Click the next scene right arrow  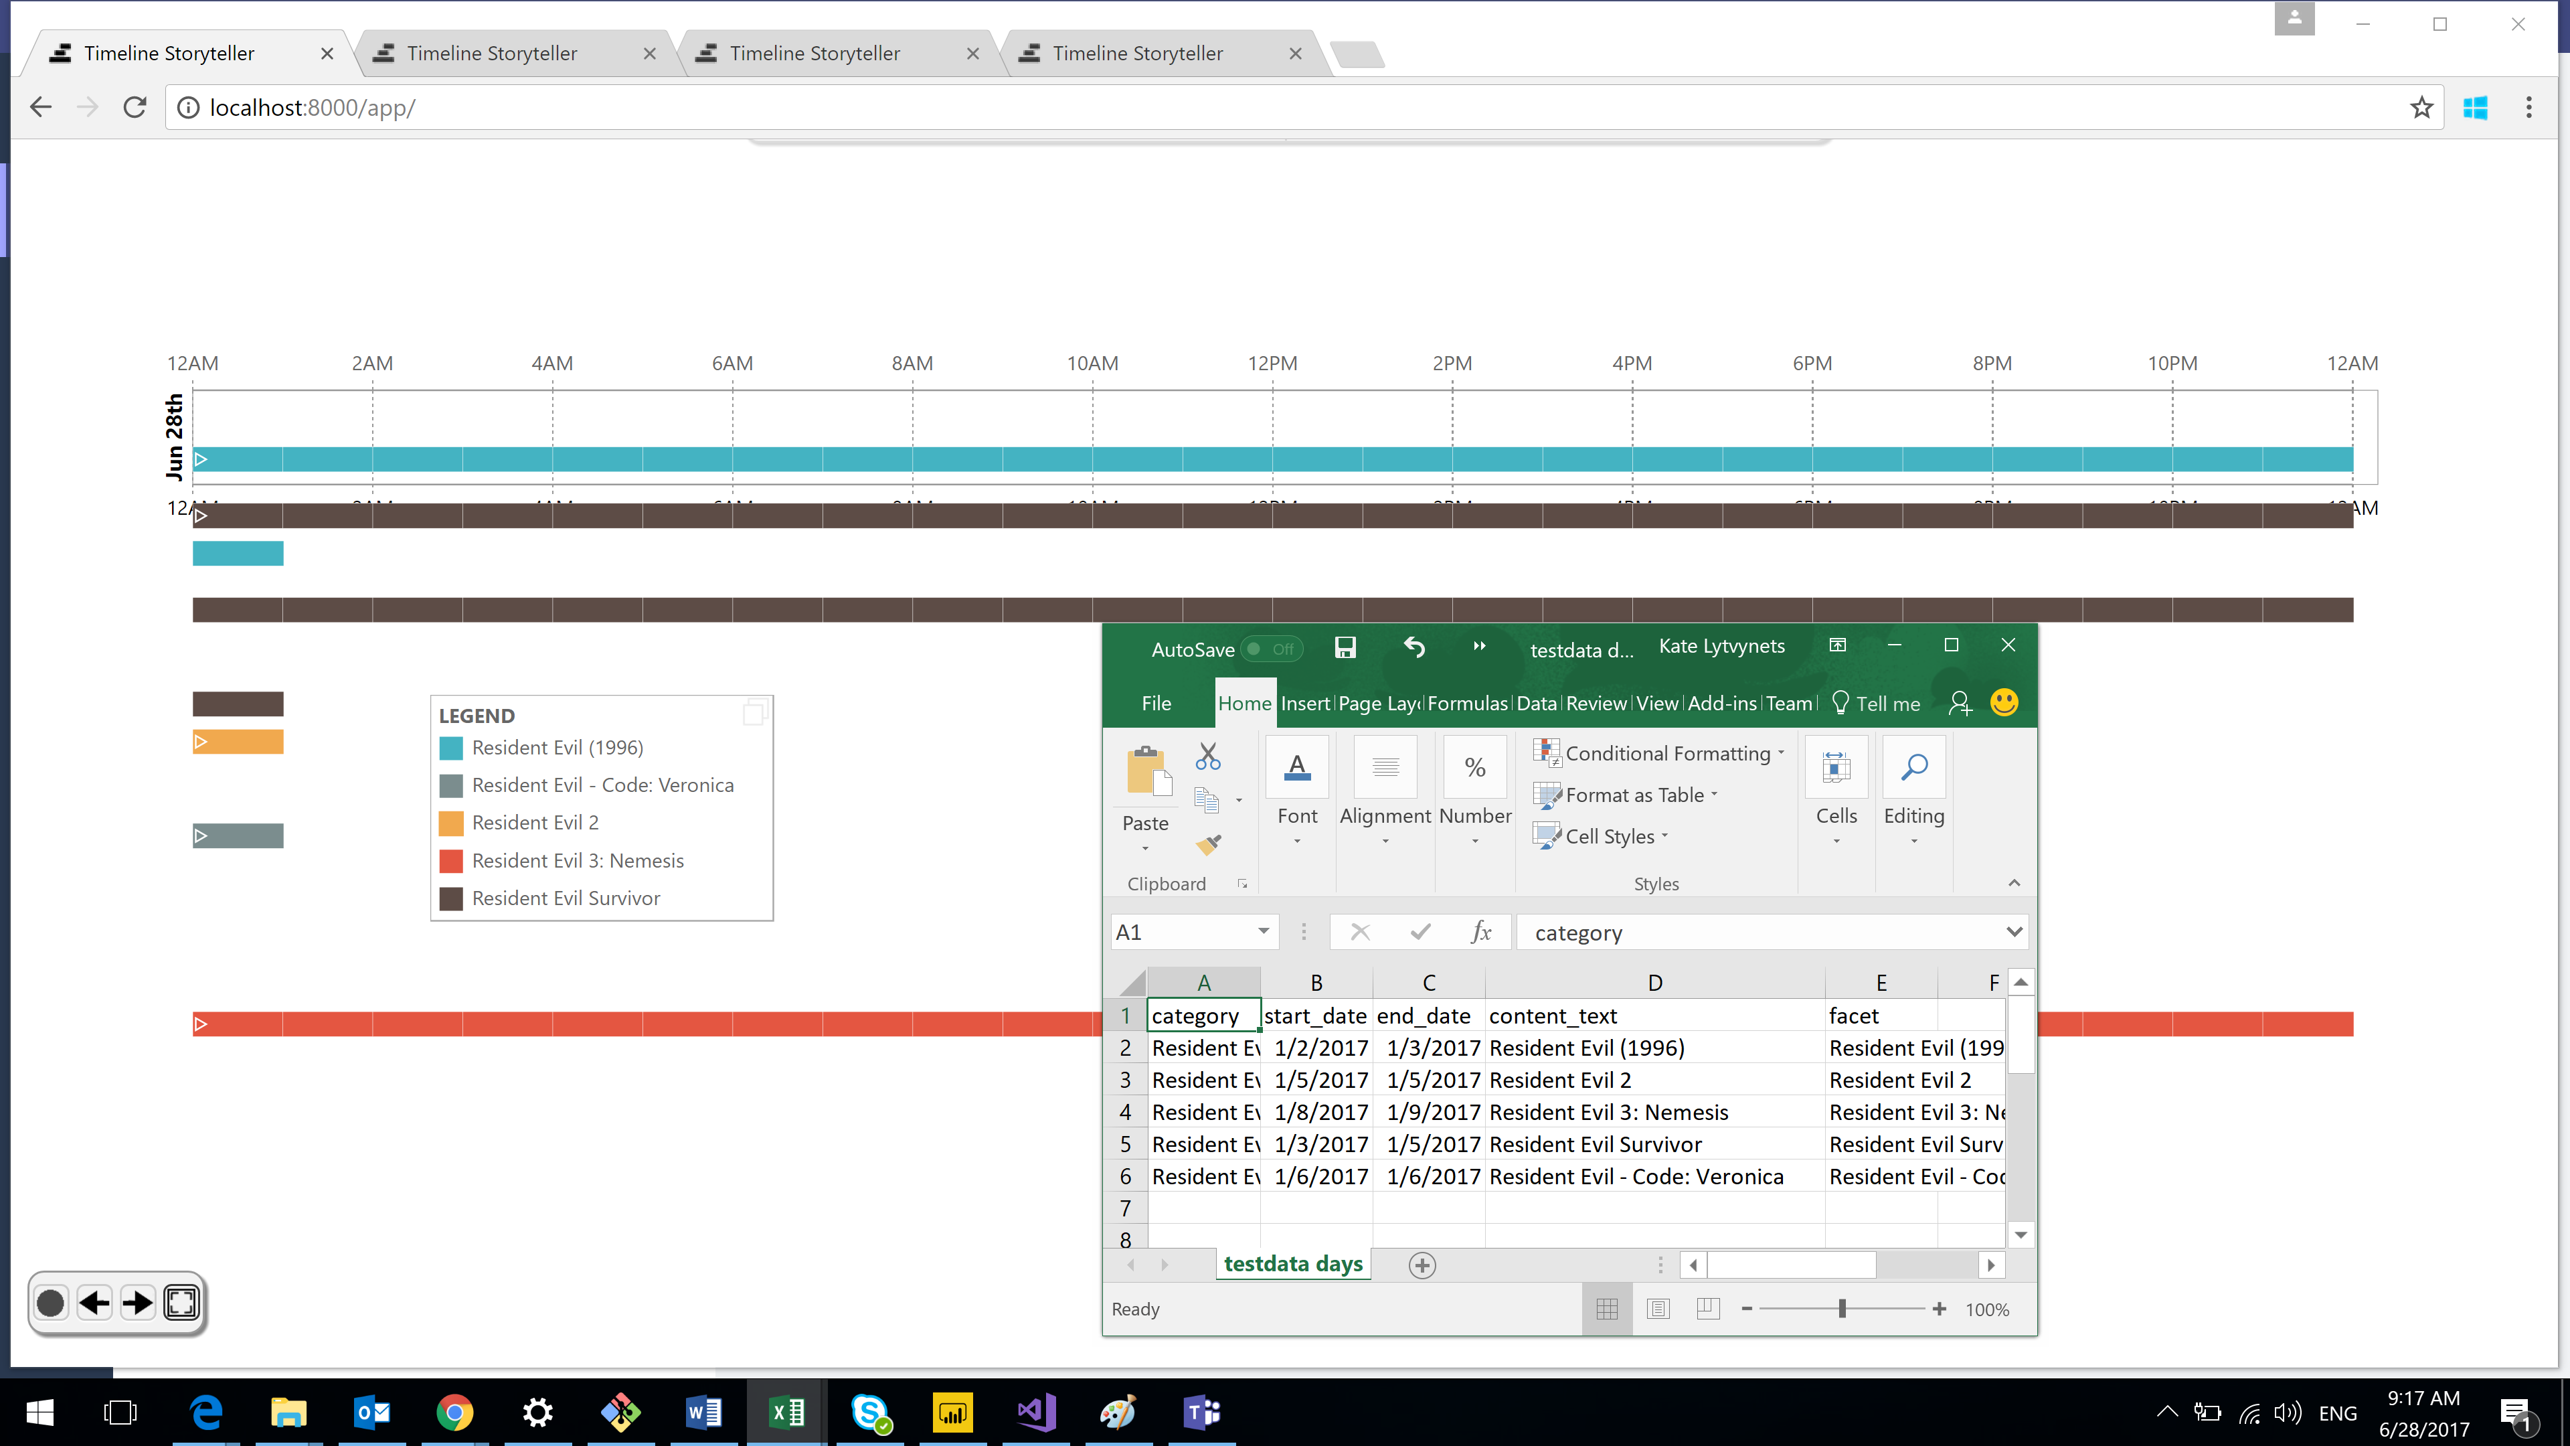pyautogui.click(x=138, y=1302)
